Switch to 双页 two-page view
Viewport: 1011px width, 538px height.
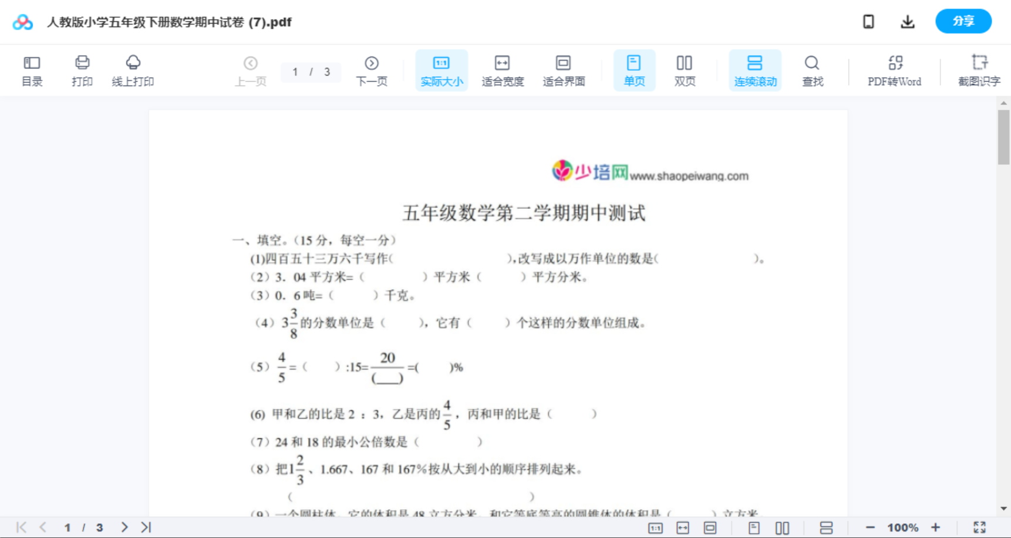685,70
